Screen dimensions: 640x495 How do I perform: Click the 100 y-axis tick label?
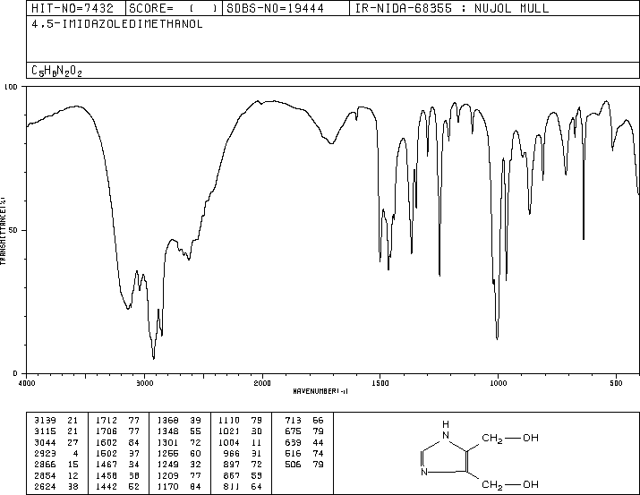tap(11, 87)
